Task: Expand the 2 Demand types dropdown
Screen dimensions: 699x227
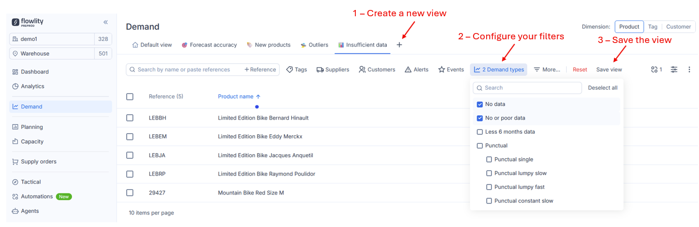Action: pyautogui.click(x=498, y=70)
